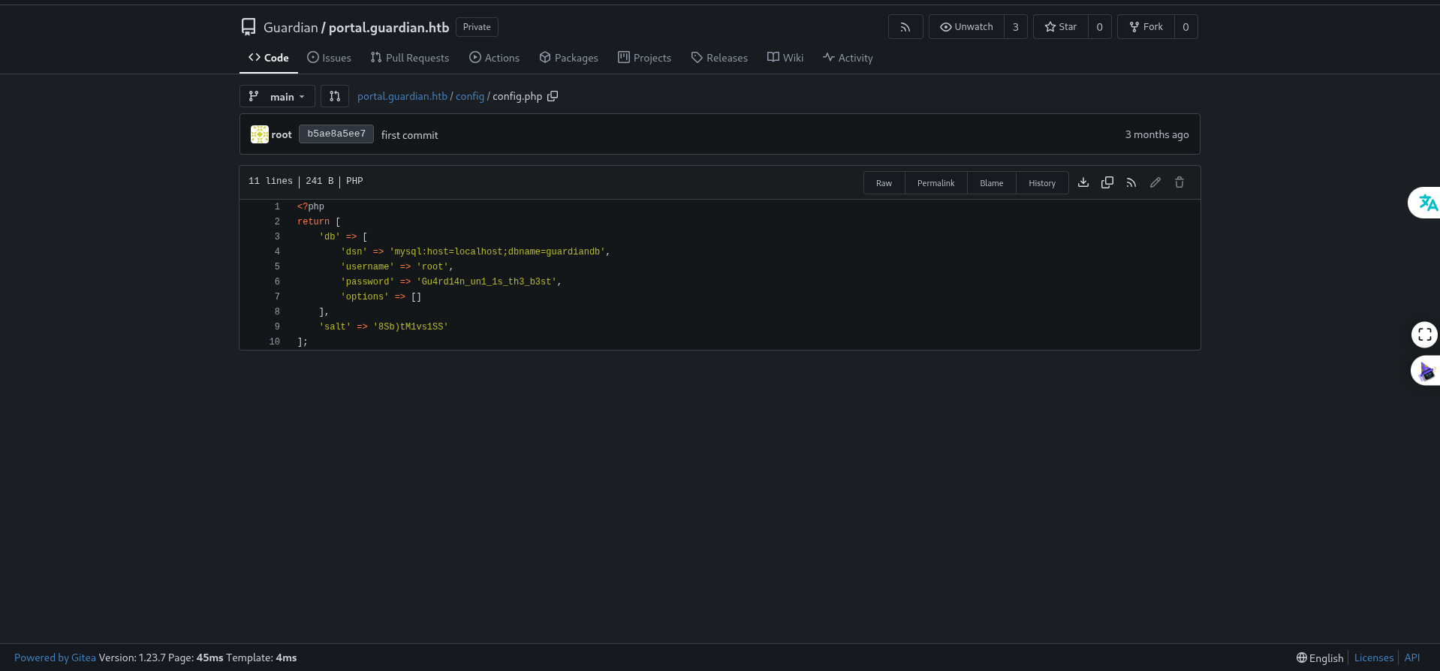Navigate to the config folder breadcrumb
This screenshot has height=671, width=1440.
(470, 96)
